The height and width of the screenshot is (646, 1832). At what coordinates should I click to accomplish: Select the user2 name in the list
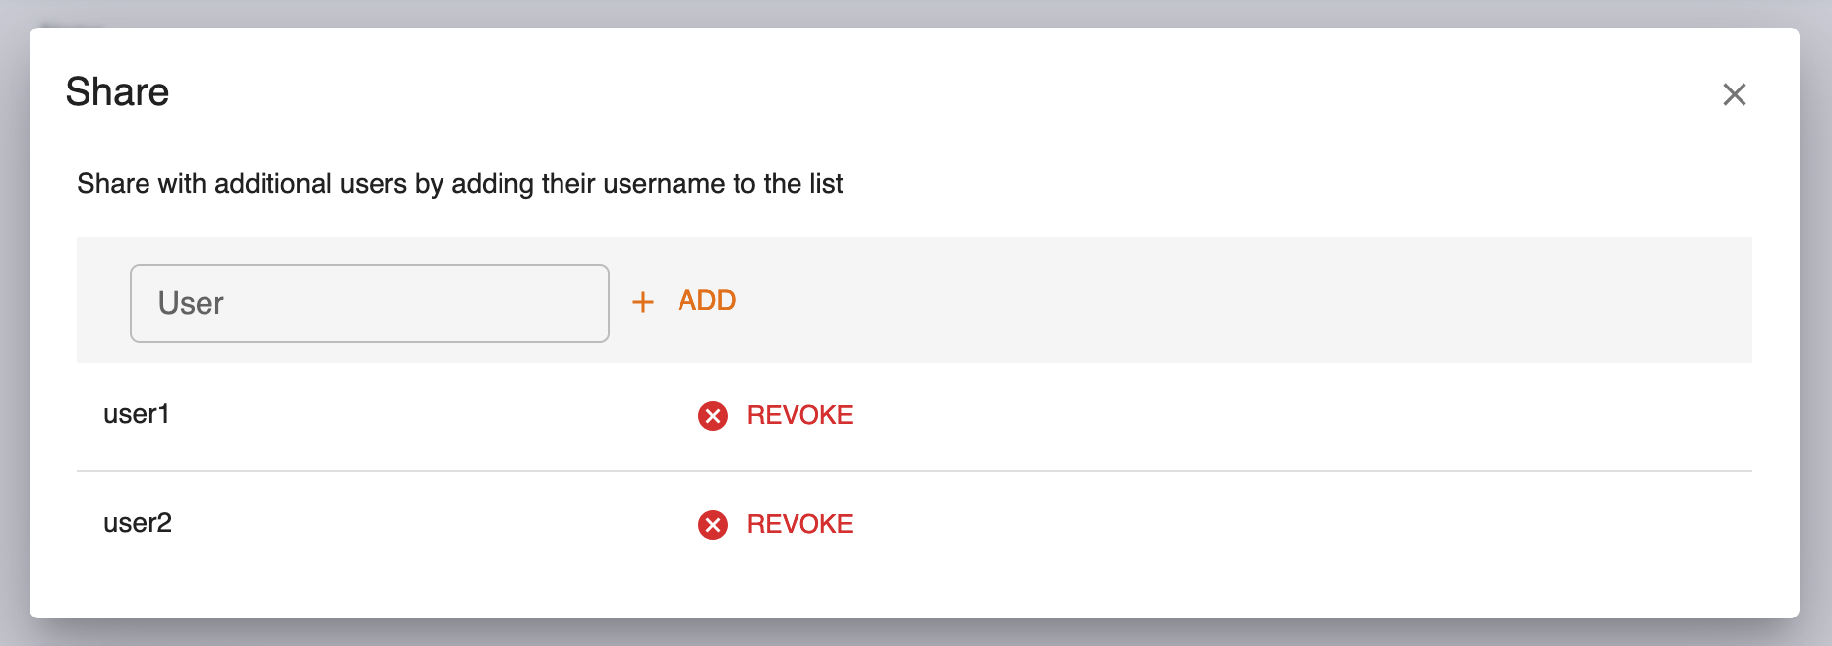[138, 523]
